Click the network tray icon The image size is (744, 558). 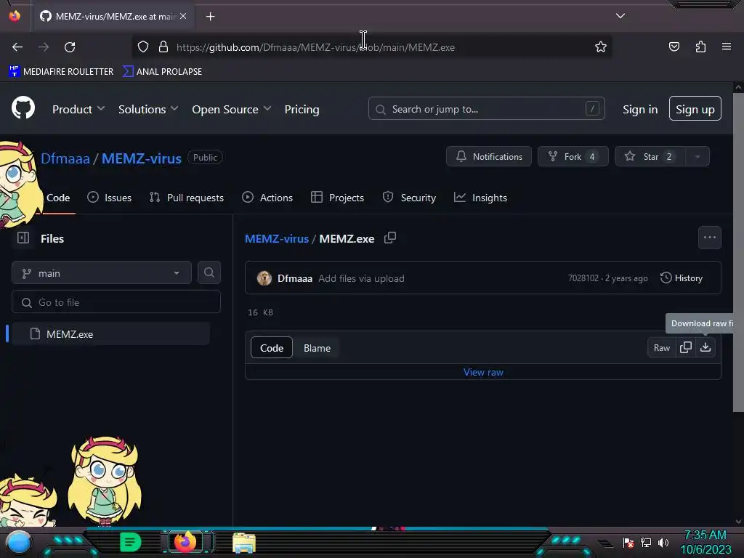point(645,542)
